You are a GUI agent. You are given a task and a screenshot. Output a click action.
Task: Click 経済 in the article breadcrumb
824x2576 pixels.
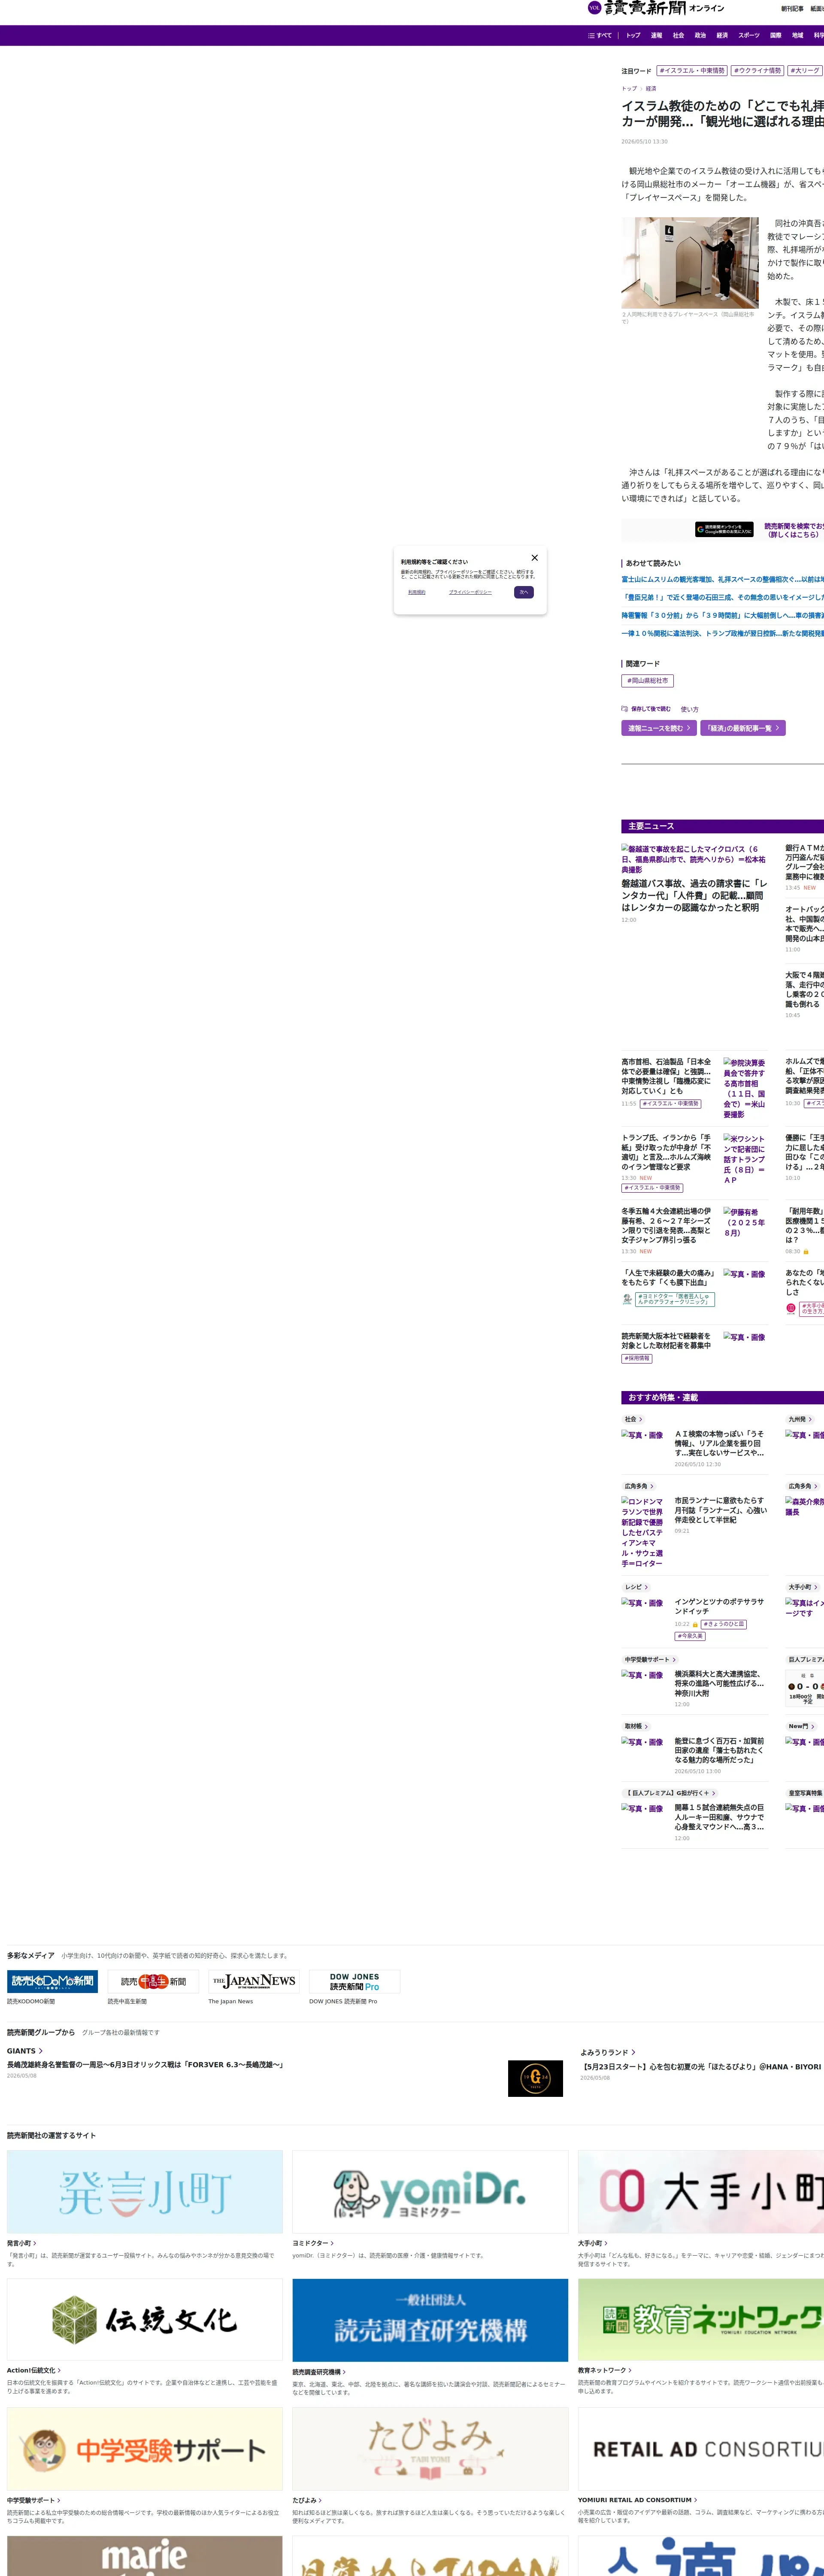(651, 88)
